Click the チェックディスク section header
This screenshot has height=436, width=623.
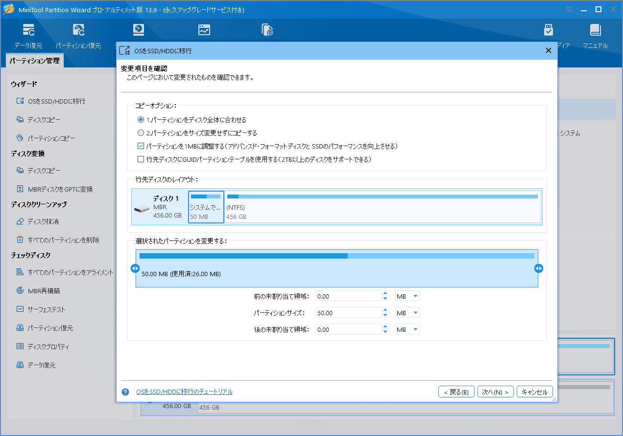[31, 255]
